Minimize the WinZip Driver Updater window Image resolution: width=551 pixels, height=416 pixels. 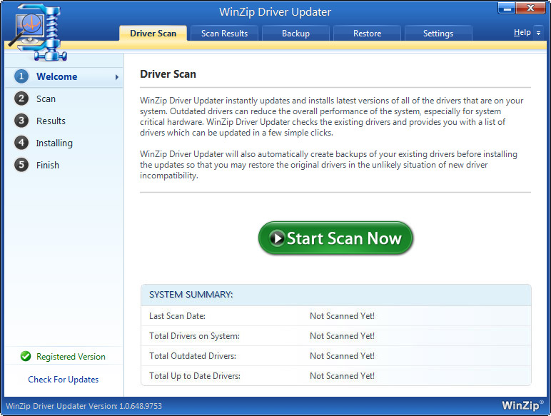point(507,9)
